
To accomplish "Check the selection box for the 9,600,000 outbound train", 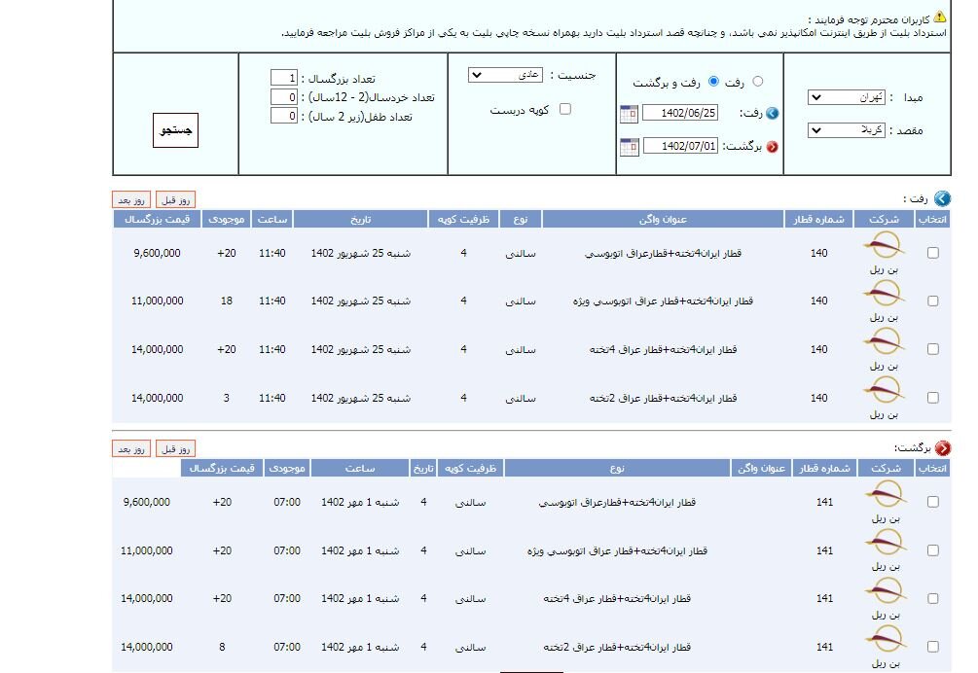I will pyautogui.click(x=931, y=251).
